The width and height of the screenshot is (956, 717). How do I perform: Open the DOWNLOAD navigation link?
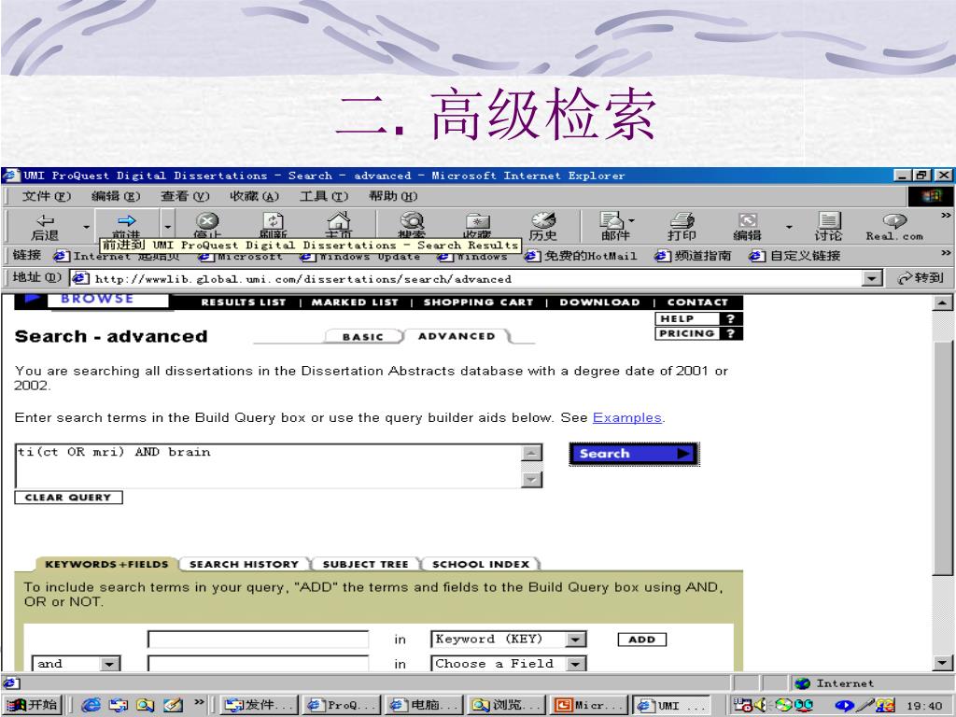[600, 302]
